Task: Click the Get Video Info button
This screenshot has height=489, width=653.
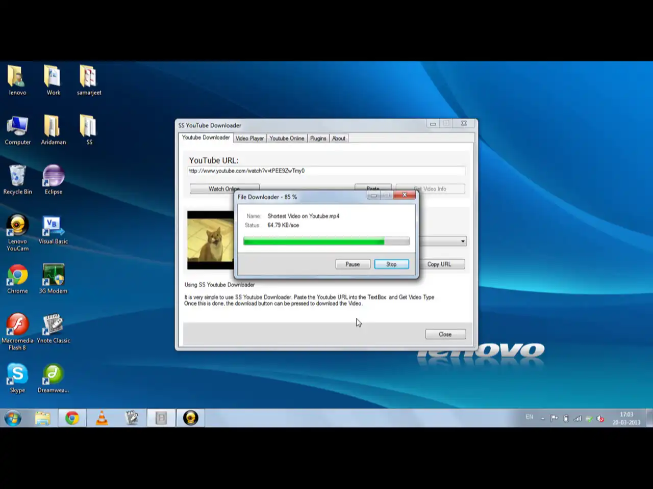Action: point(431,188)
